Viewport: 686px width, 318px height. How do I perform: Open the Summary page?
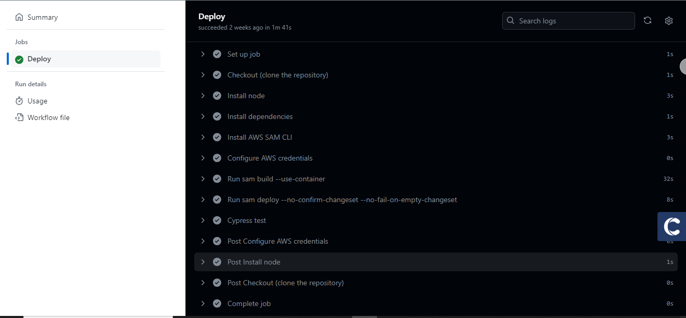point(43,17)
